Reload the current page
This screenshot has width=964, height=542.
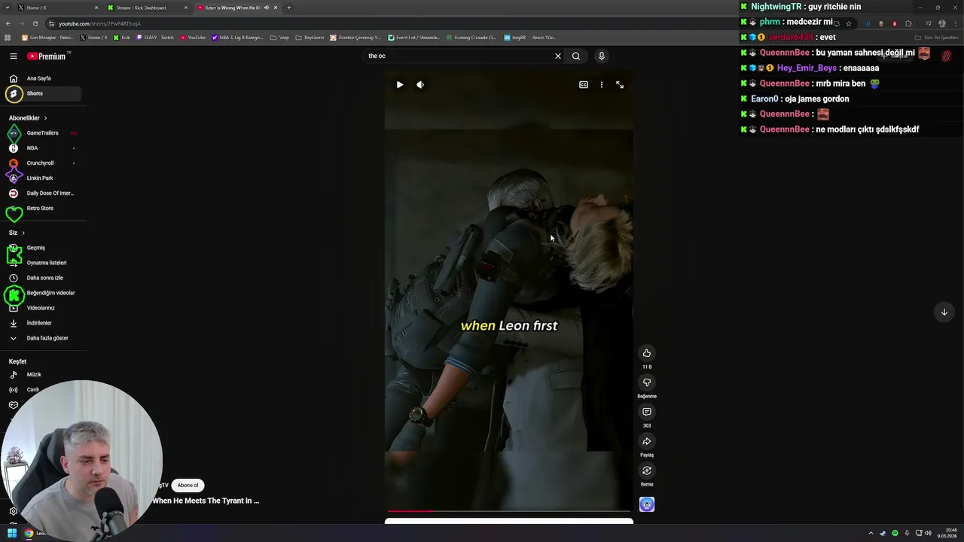(x=35, y=23)
